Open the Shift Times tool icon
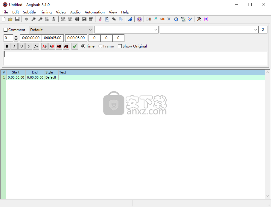 (148, 19)
